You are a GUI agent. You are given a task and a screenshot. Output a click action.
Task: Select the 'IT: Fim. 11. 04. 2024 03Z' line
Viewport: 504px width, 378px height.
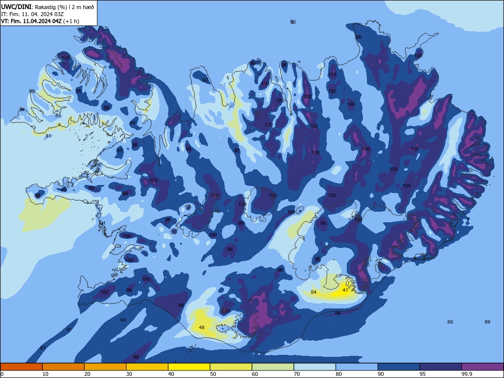(32, 14)
